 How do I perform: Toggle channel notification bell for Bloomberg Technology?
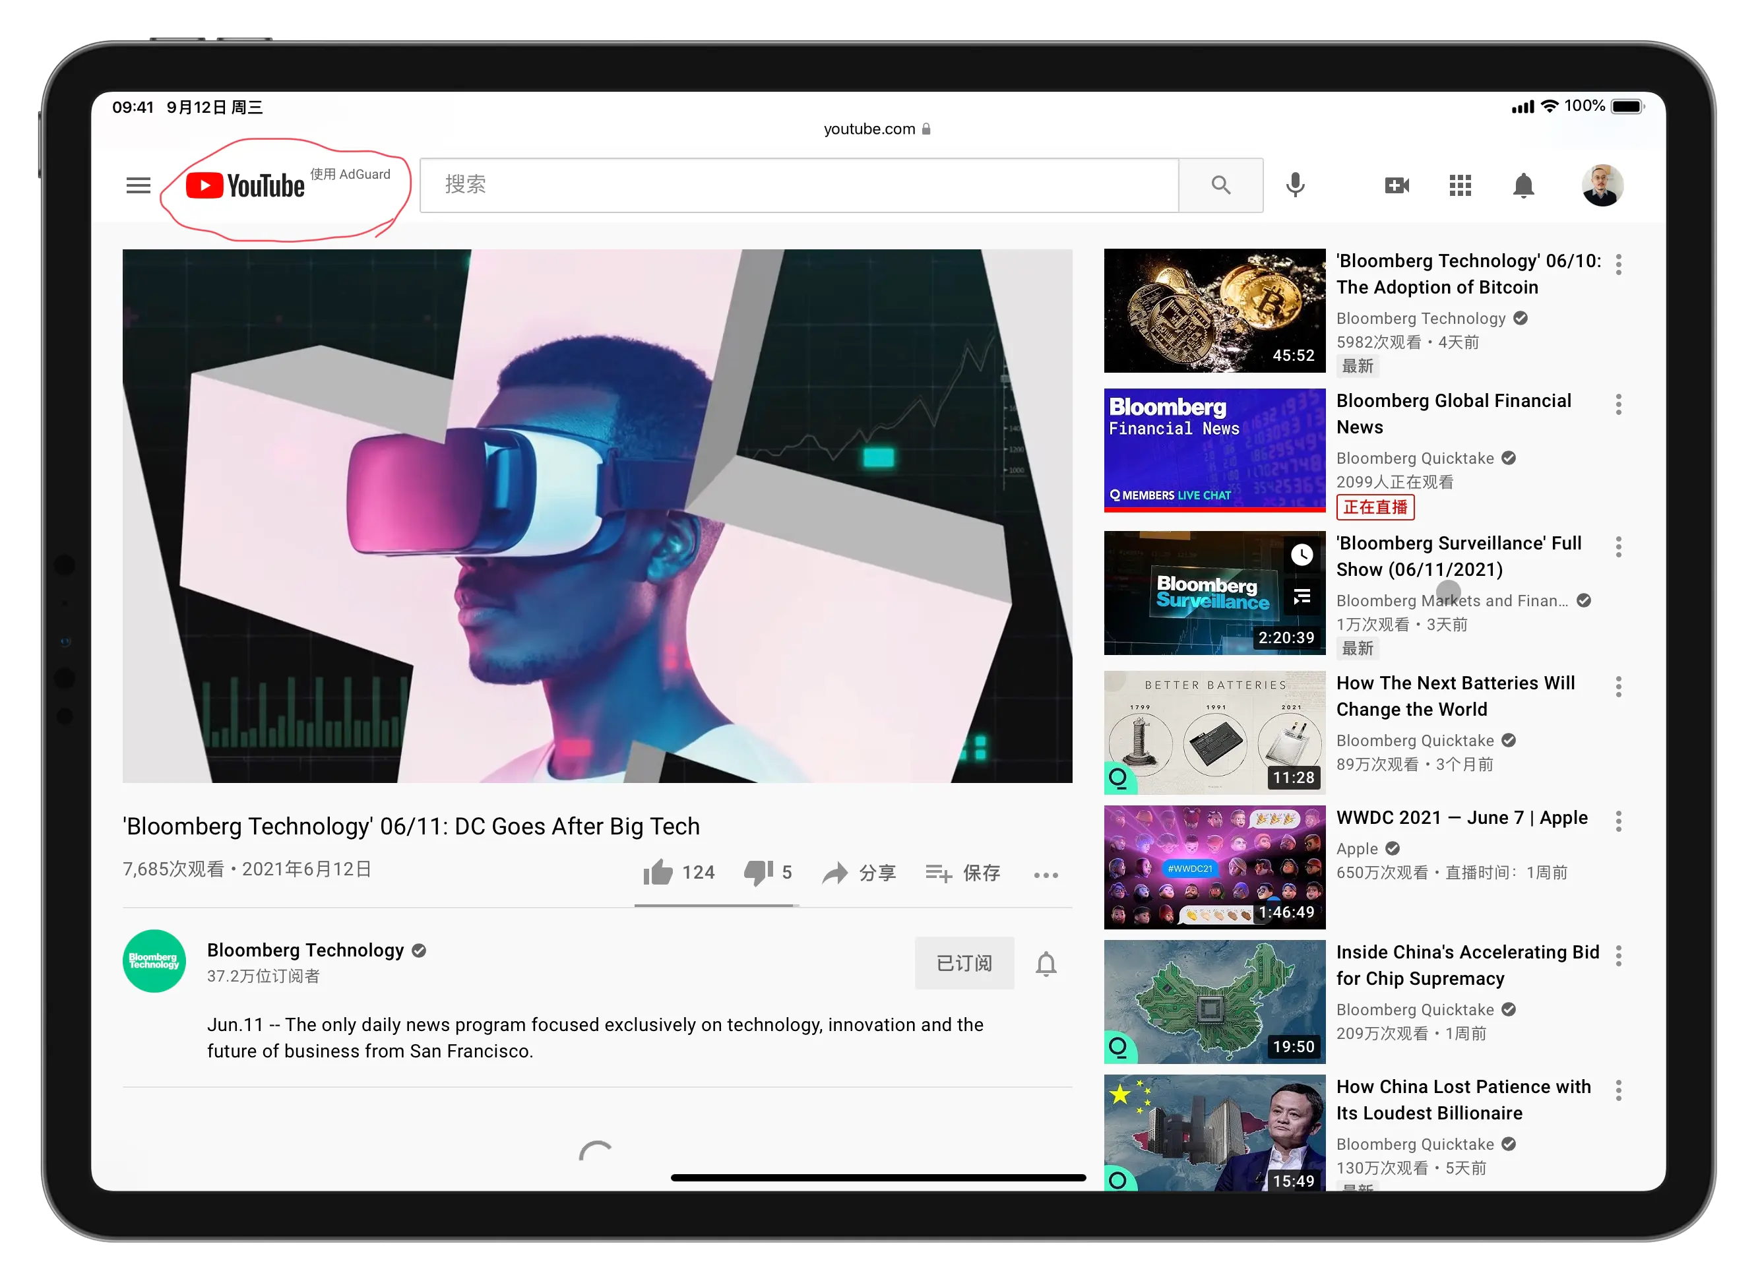pyautogui.click(x=1045, y=964)
